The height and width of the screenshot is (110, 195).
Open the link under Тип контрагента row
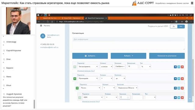coord(86,71)
